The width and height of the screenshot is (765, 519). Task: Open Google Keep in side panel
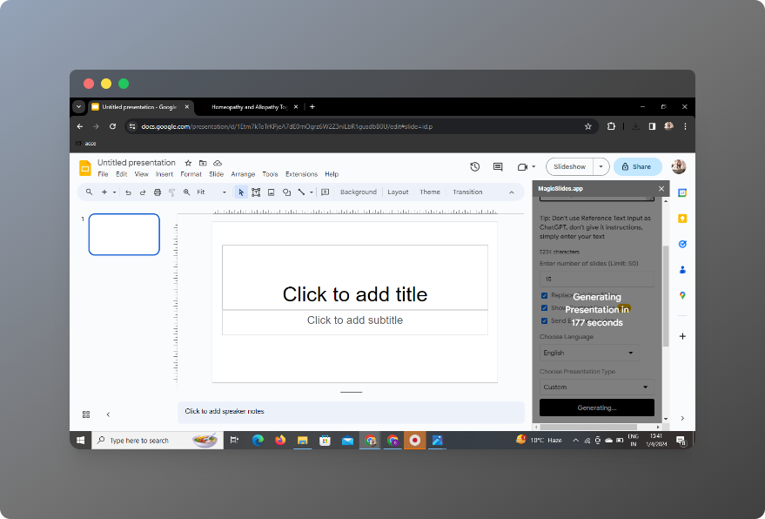pos(682,219)
